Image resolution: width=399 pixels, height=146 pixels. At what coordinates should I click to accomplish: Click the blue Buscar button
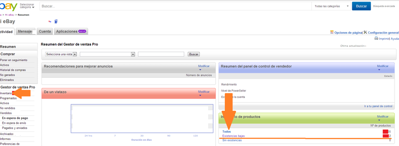361,6
